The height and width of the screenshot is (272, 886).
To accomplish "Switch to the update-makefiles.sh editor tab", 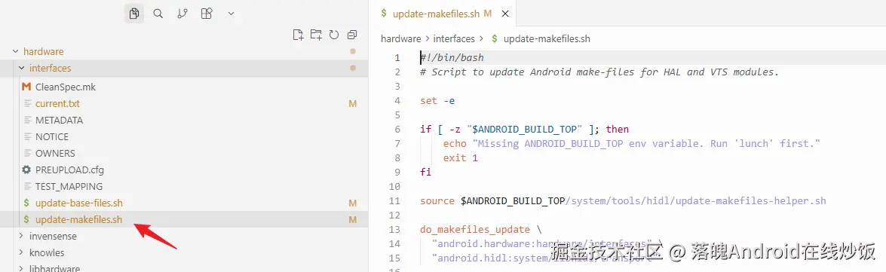I will (x=437, y=14).
